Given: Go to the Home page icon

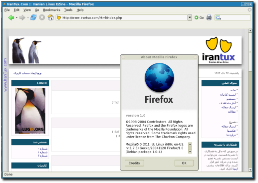Looking at the screenshot, I should click(50, 17).
